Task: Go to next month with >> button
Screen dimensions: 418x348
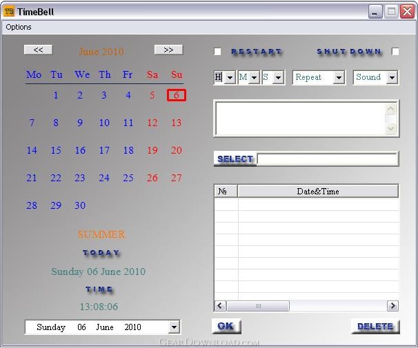Action: 168,50
